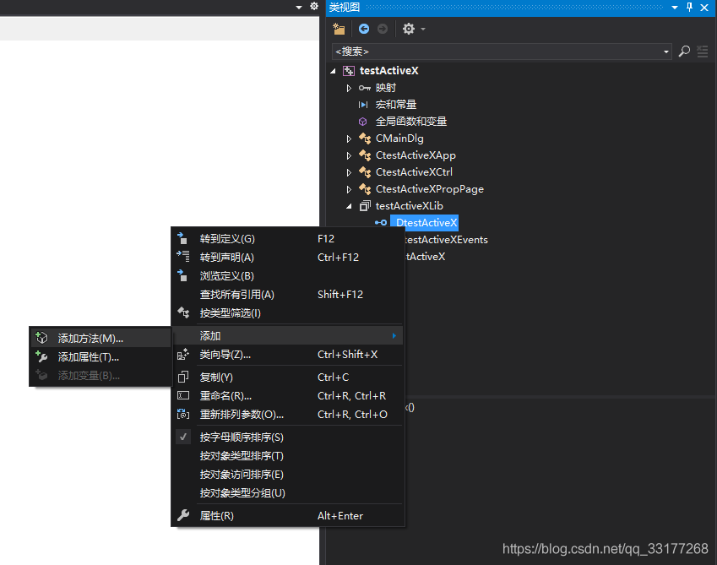The image size is (717, 565).
Task: Open Class View settings gear
Action: pos(409,29)
